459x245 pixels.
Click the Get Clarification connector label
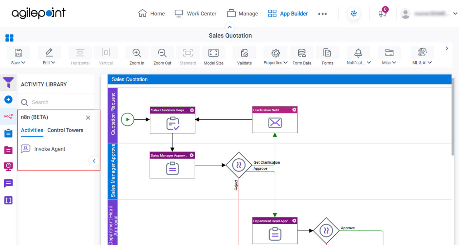pyautogui.click(x=267, y=162)
